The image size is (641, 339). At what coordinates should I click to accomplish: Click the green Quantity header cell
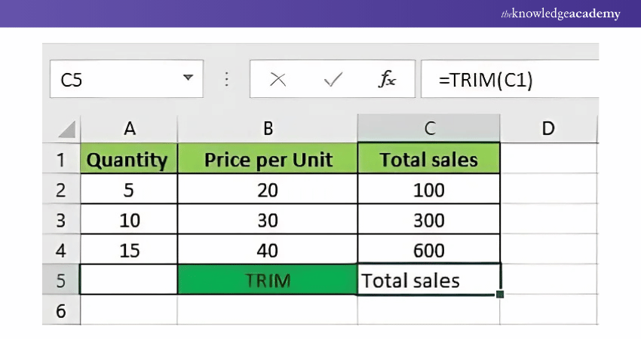[x=129, y=160]
